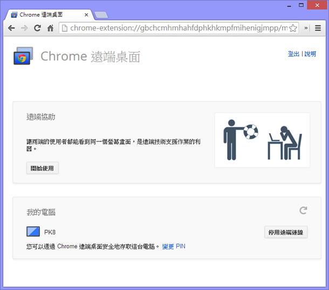Image resolution: width=329 pixels, height=290 pixels.
Task: Maximize the Chrome window
Action: click(x=301, y=5)
